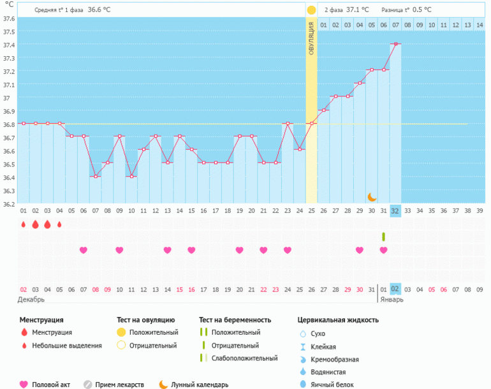
Task: Click the 37.4 temperature point on day 32
Action: 395,44
